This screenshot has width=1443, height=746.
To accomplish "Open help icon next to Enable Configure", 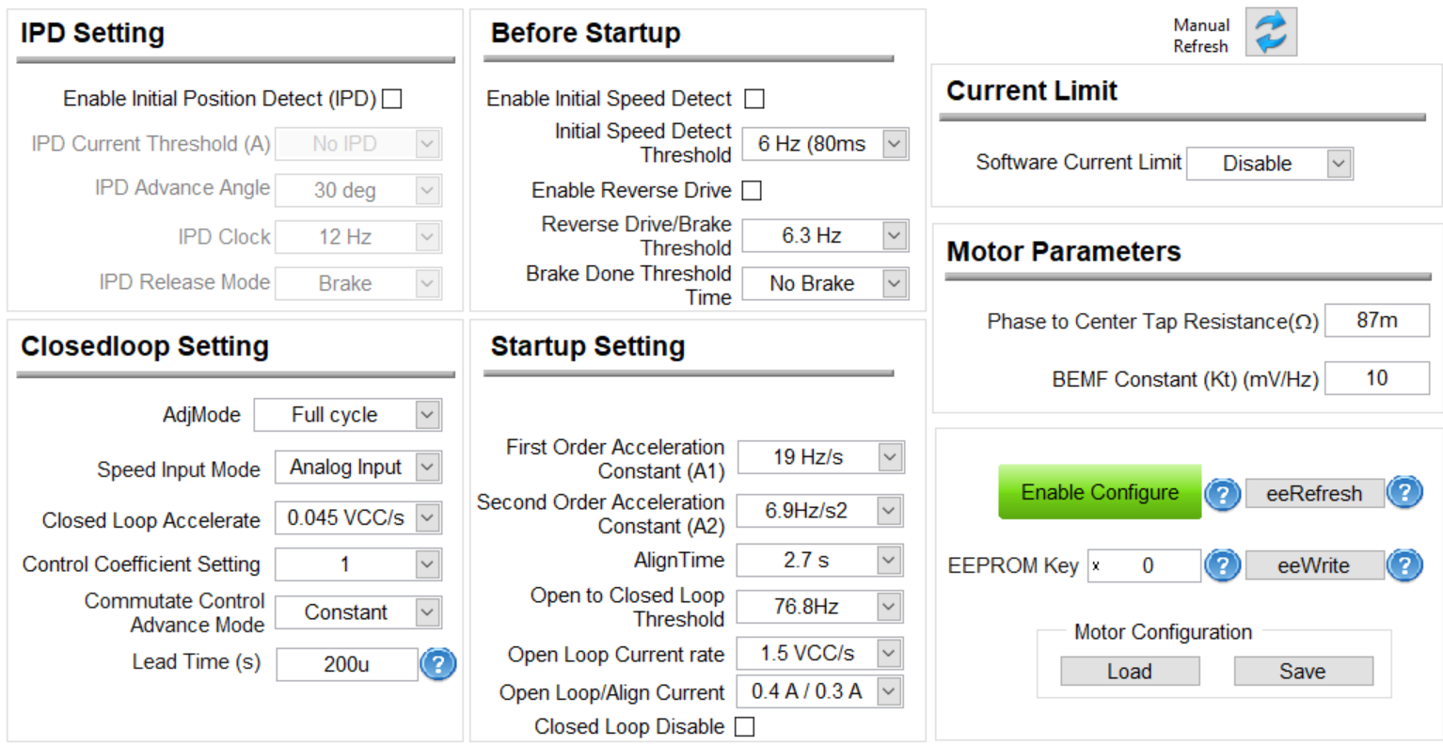I will (x=1222, y=493).
